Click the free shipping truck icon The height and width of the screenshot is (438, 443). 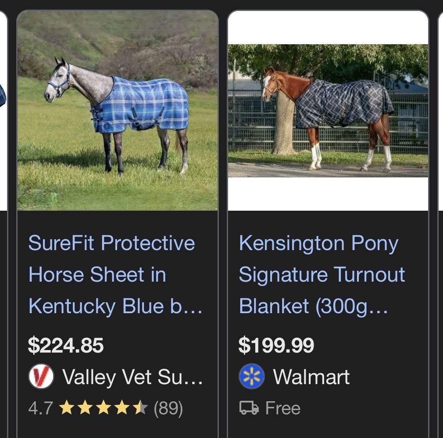[x=249, y=408]
